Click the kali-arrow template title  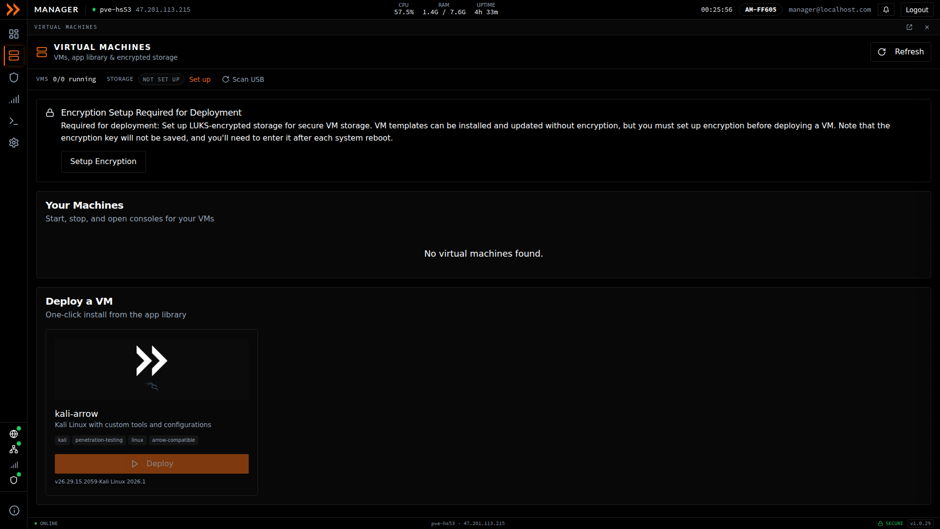tap(76, 414)
